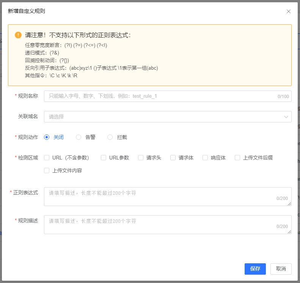Viewport: 300px width, 283px height.
Task: Click the 规则描述 textarea resize handle
Action: (289, 232)
